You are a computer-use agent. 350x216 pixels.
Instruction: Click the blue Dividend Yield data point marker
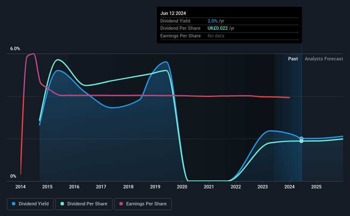coord(301,139)
